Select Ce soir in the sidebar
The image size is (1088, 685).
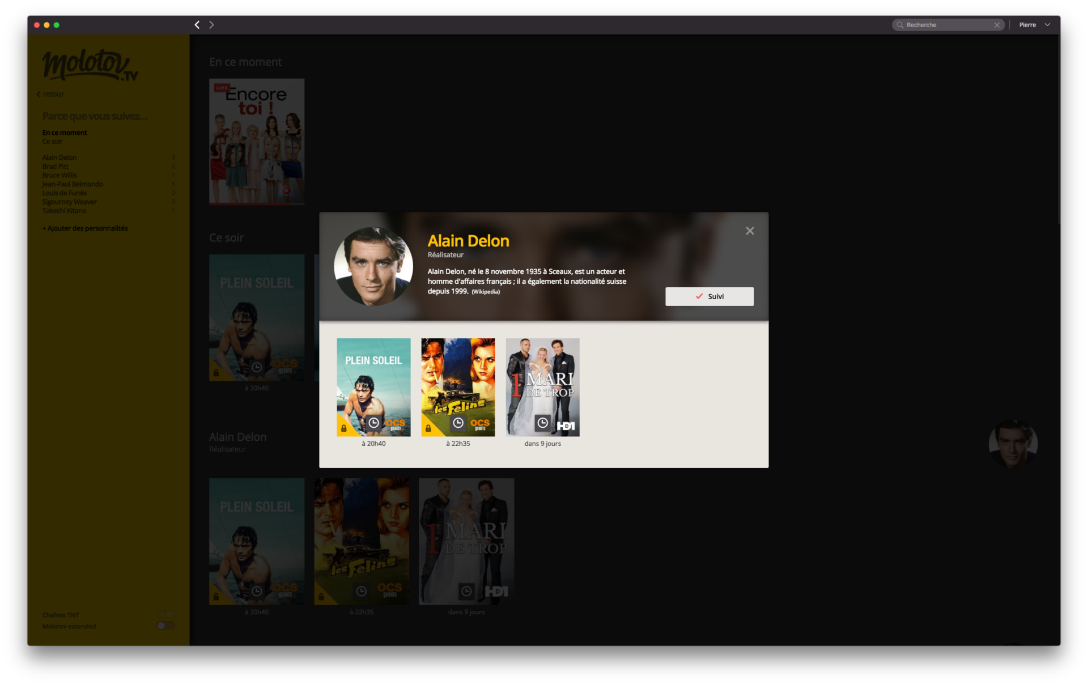click(53, 142)
